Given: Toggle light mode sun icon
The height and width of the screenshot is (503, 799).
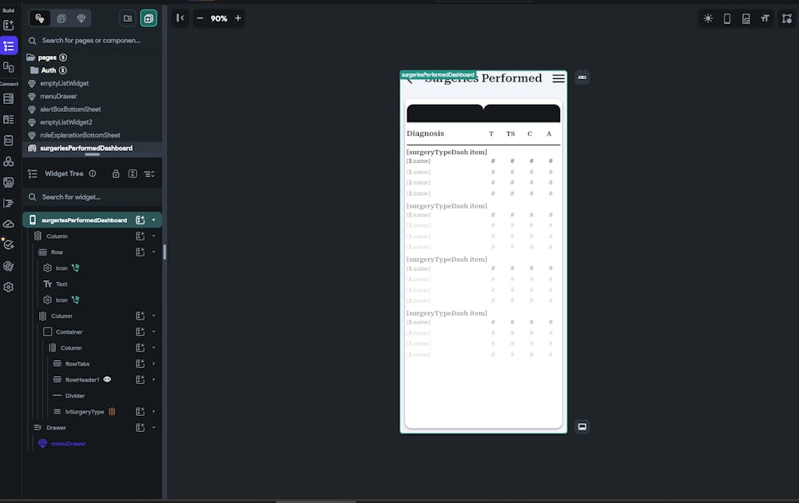Looking at the screenshot, I should point(708,19).
